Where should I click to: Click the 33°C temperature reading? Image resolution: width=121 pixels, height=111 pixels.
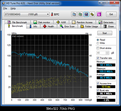tap(56, 14)
